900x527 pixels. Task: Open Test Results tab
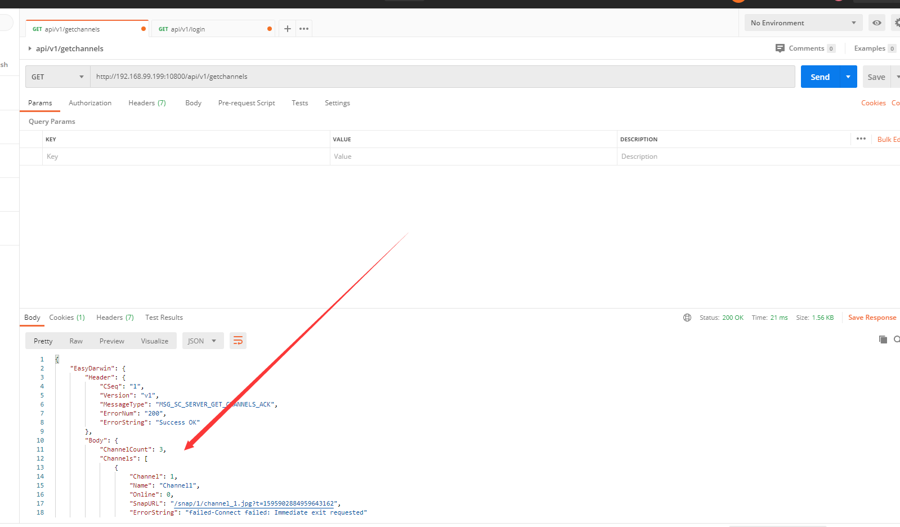[164, 318]
